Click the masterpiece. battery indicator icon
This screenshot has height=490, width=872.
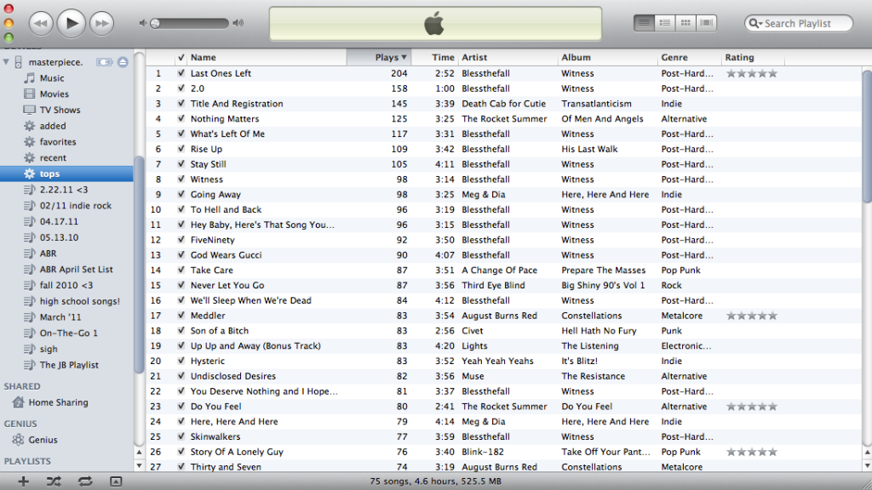104,61
